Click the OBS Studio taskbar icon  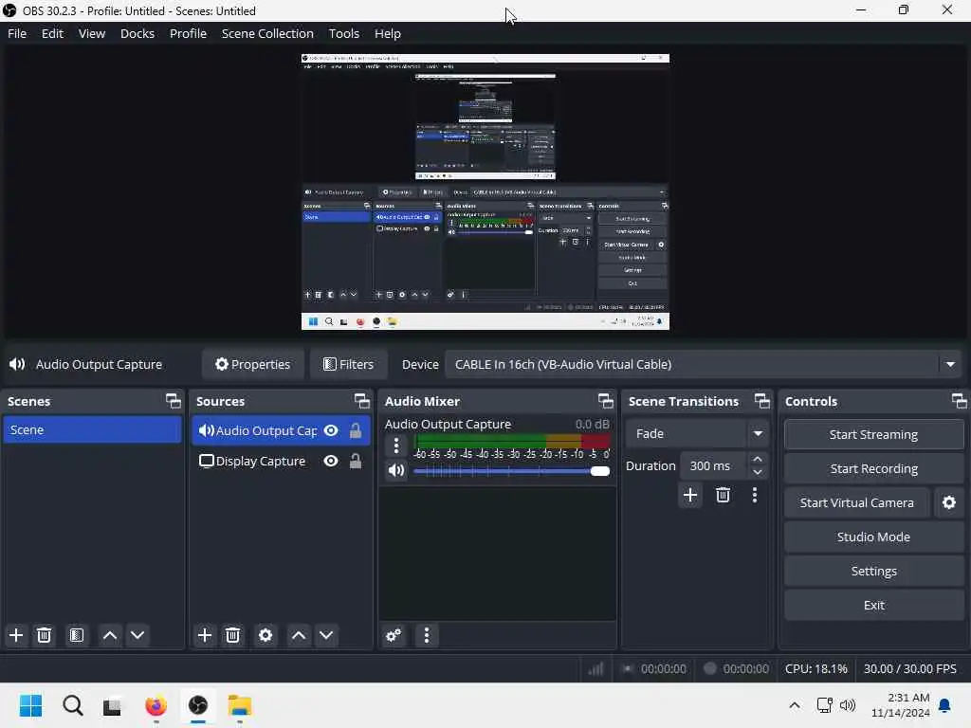[198, 705]
